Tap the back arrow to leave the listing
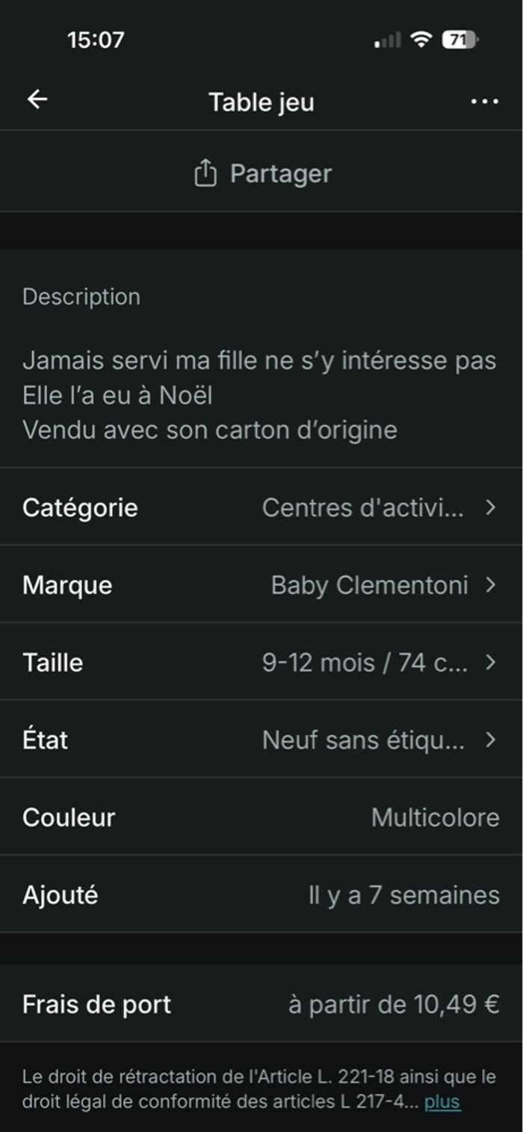Image resolution: width=523 pixels, height=1132 pixels. click(37, 98)
